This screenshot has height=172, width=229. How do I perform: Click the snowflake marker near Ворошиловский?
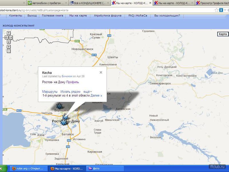pyautogui.click(x=59, y=106)
